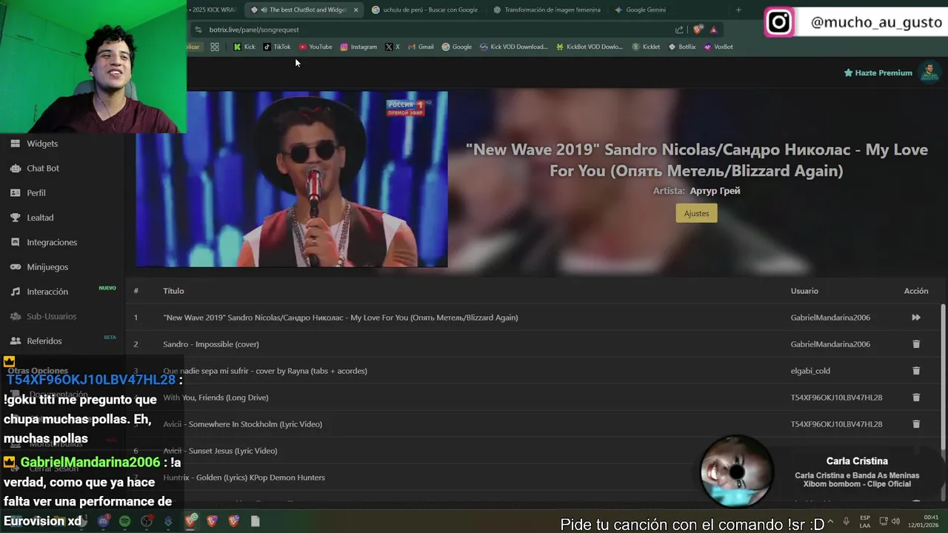Open Discord from the taskbar

(x=103, y=521)
